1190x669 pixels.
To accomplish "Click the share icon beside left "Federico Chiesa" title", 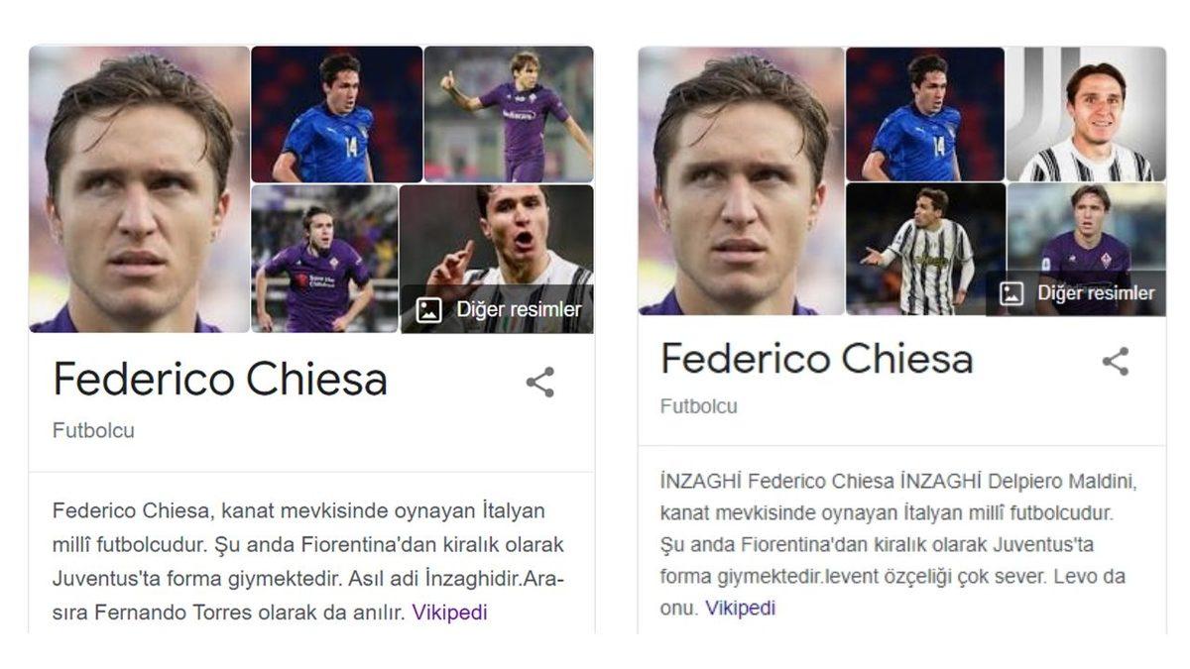I will coord(538,383).
